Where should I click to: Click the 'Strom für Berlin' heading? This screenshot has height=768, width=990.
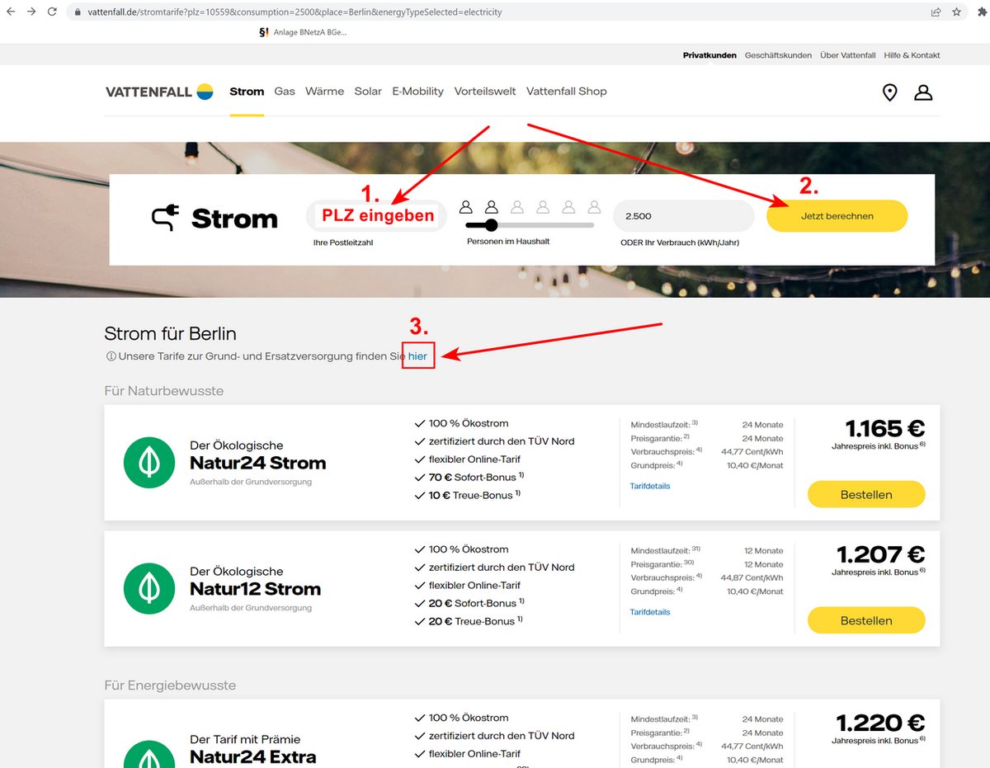170,334
